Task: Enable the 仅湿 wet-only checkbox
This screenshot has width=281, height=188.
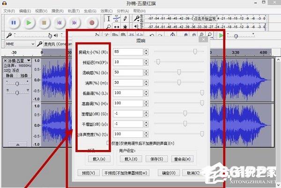Action: [108, 143]
